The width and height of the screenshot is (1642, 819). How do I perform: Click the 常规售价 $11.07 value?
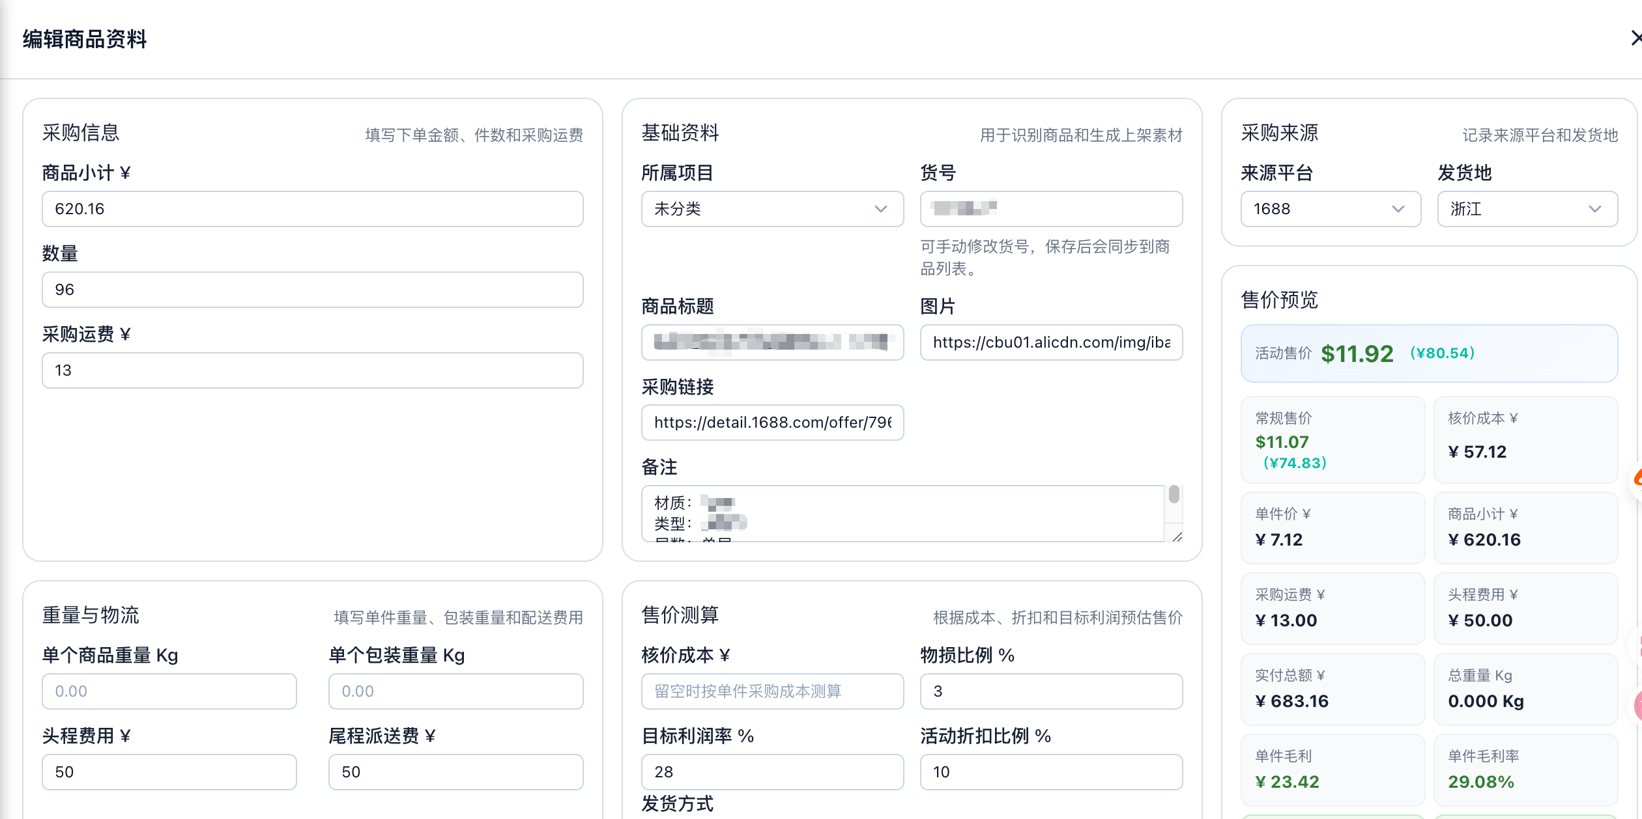(x=1282, y=442)
